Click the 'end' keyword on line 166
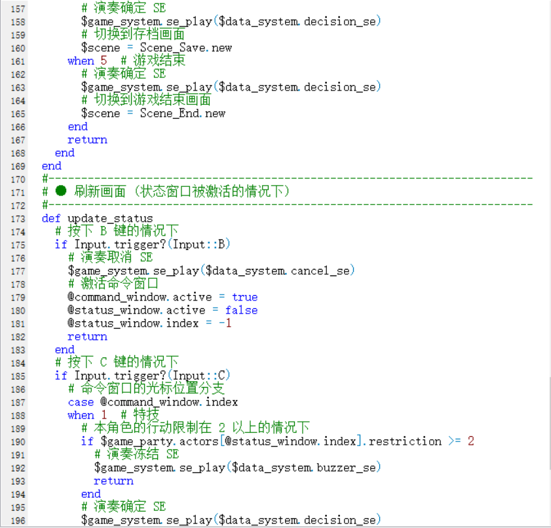This screenshot has width=551, height=528. pos(78,127)
